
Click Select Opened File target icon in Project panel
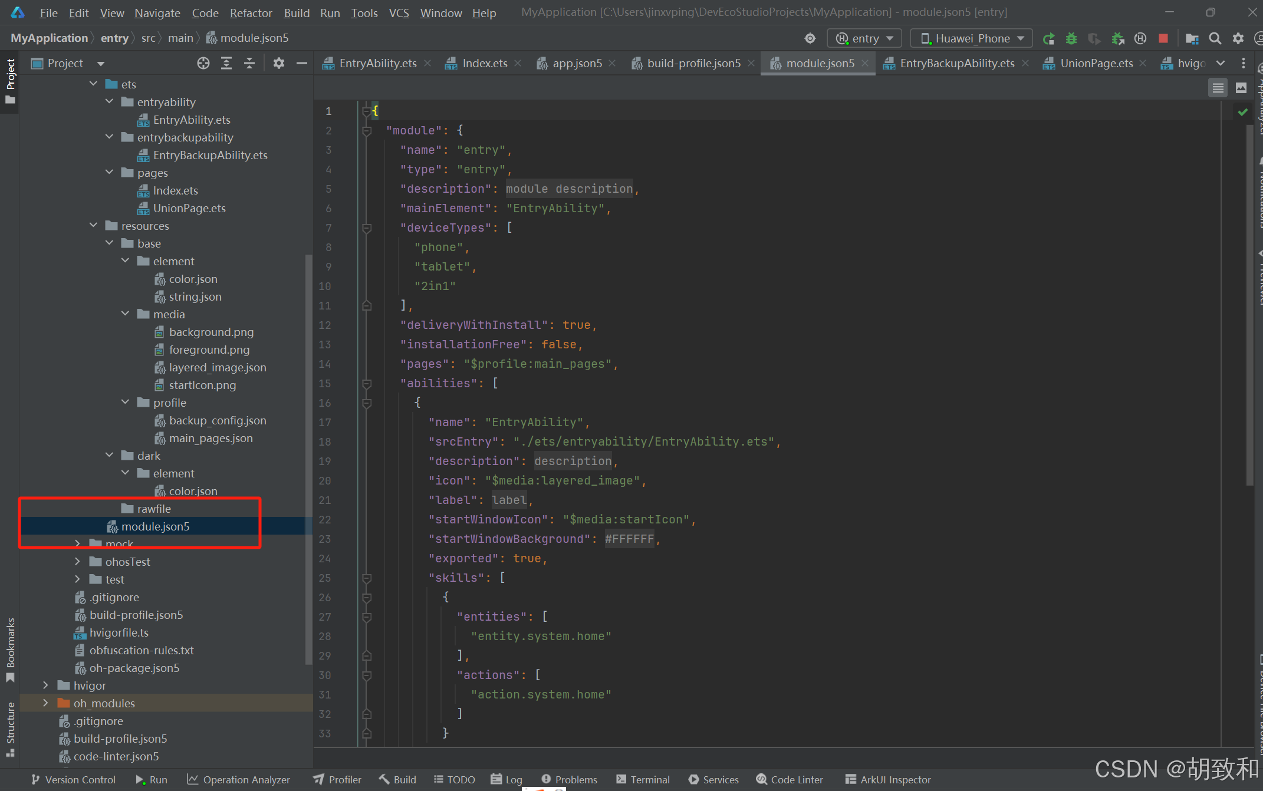203,63
